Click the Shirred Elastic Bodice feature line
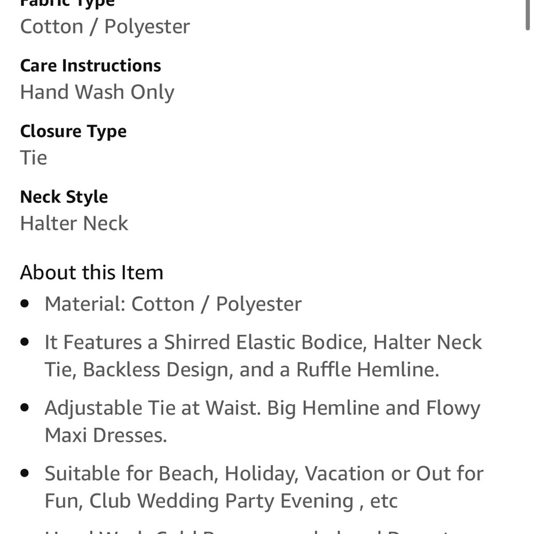The image size is (534, 534). click(x=263, y=342)
